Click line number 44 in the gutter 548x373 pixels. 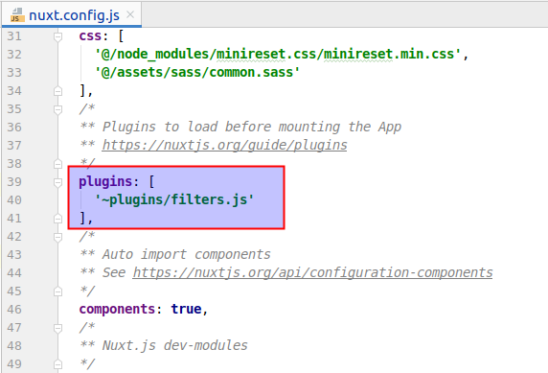[14, 273]
